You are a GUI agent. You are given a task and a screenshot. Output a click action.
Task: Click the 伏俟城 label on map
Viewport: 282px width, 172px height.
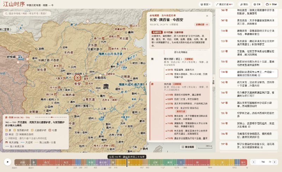[11, 57]
